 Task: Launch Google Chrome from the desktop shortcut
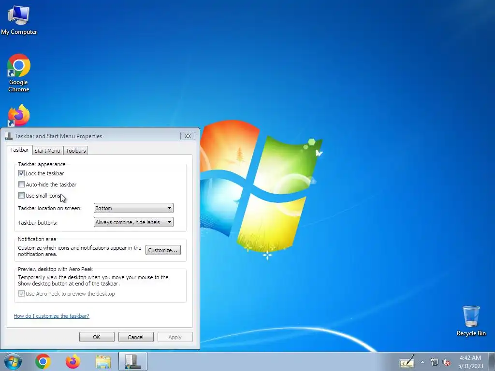(x=19, y=73)
